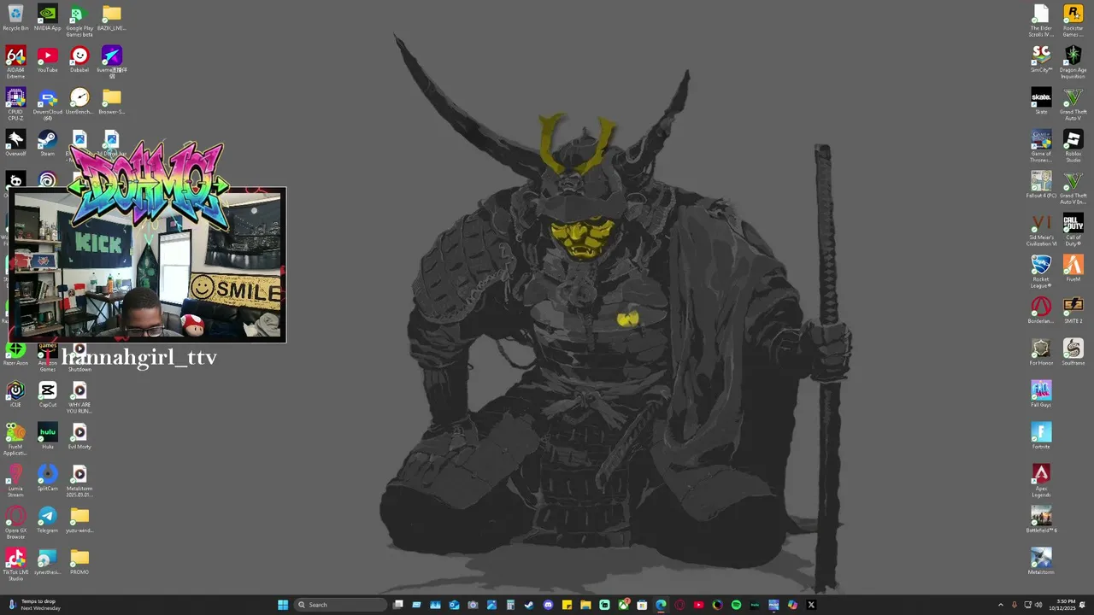1094x615 pixels.
Task: Open the Overwolf desktop shortcut
Action: pyautogui.click(x=15, y=143)
